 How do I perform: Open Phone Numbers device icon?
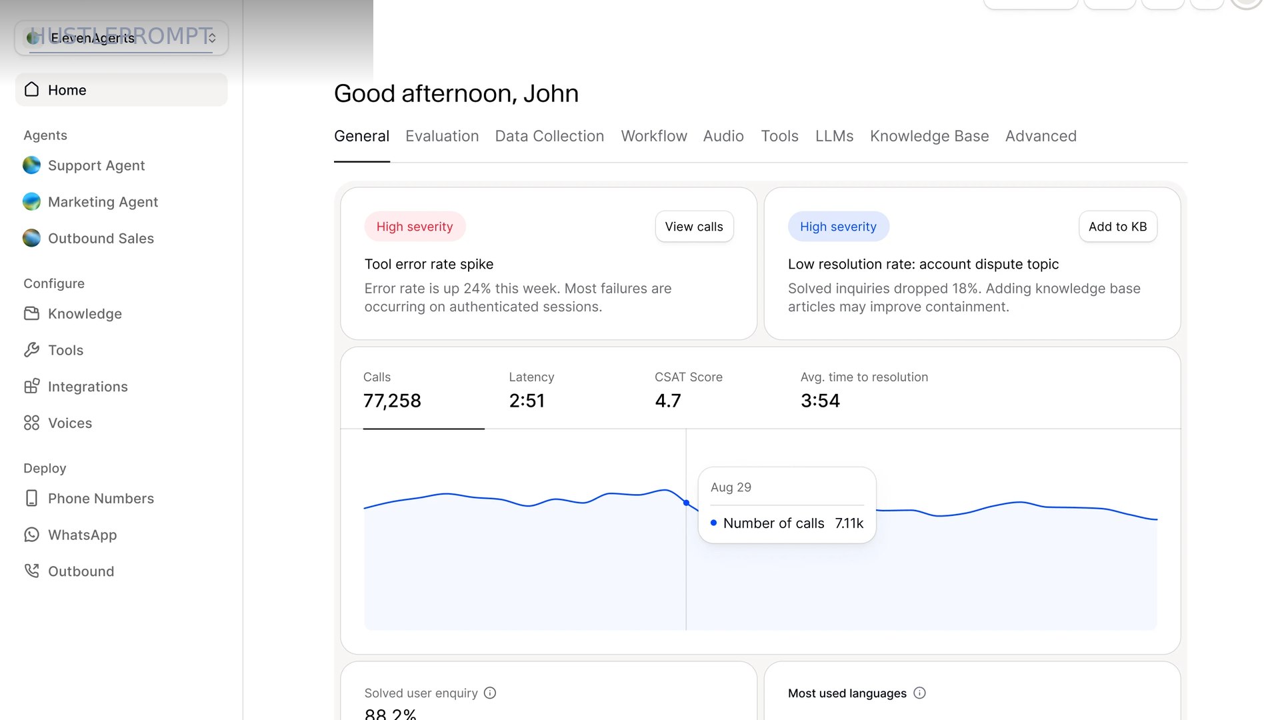(31, 498)
